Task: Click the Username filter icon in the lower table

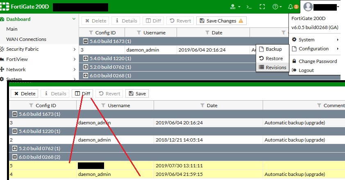Action: 103,106
